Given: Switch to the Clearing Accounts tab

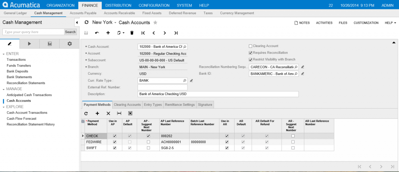Looking at the screenshot, I should click(x=127, y=105).
